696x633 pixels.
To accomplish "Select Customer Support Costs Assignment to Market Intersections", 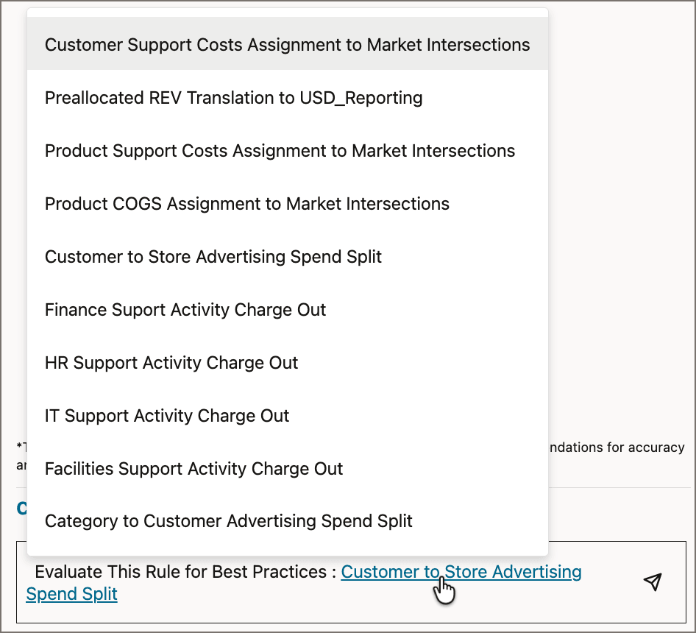I will [287, 45].
